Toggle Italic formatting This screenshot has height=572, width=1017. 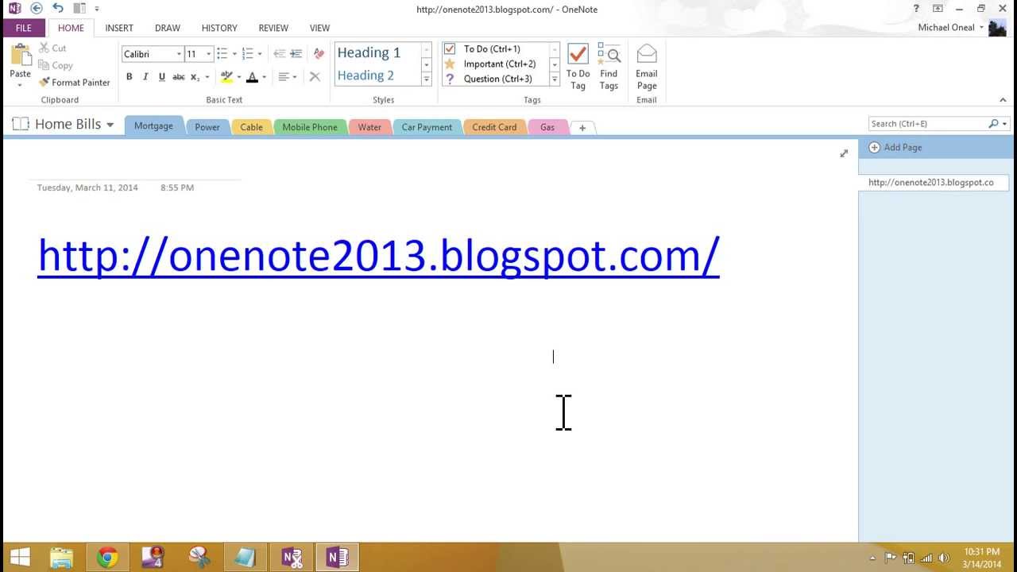pos(145,77)
